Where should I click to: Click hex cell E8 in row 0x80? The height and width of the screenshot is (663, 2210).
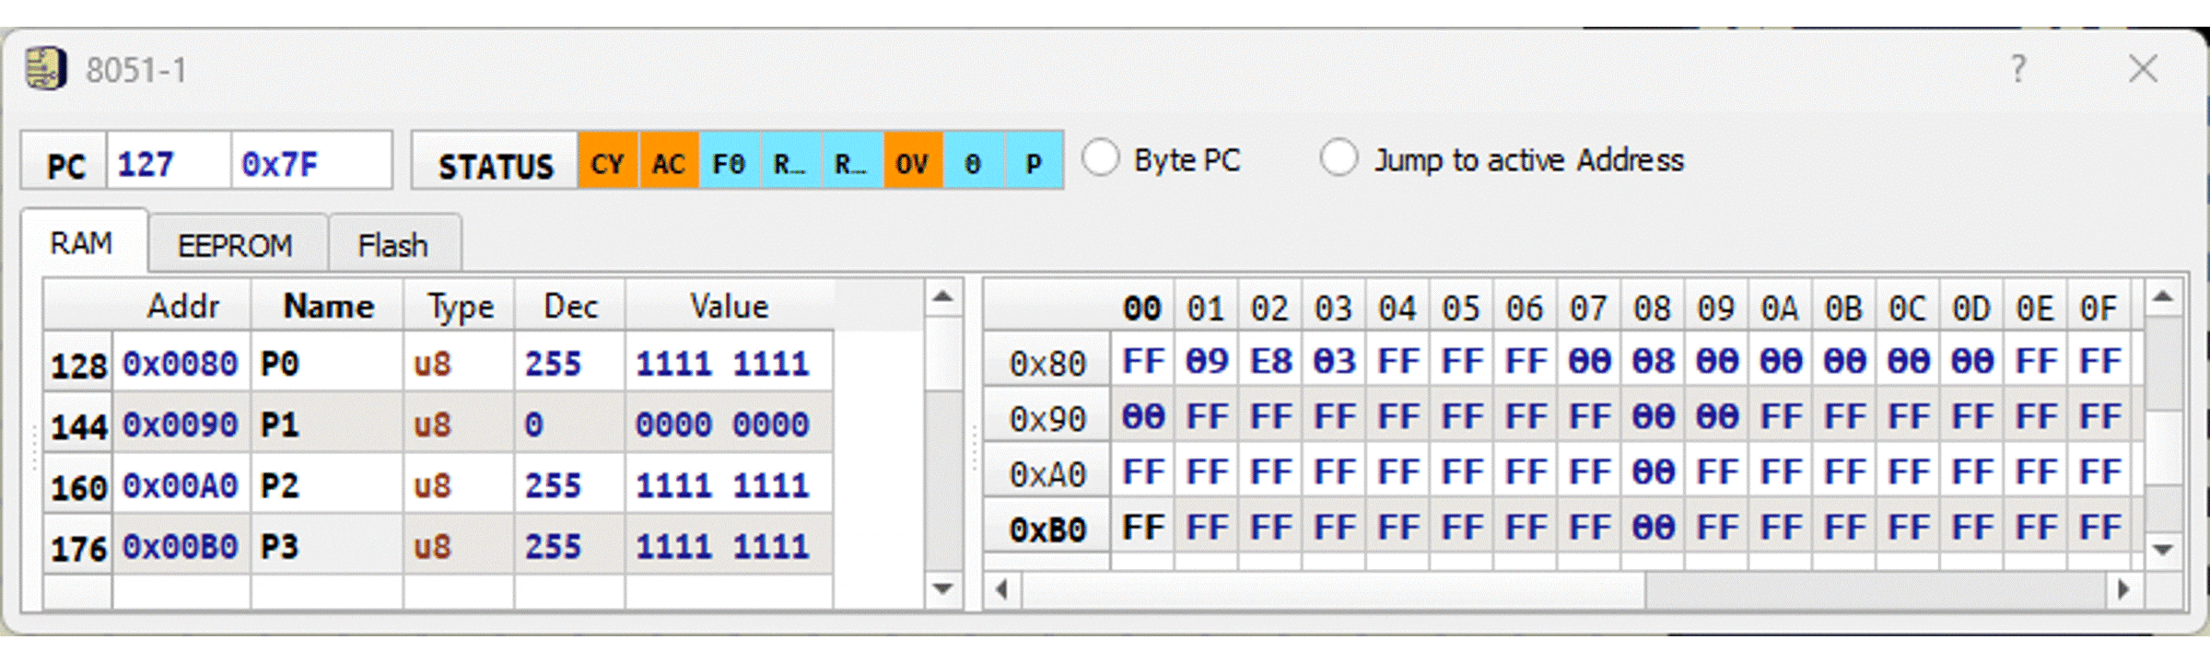[x=1270, y=361]
